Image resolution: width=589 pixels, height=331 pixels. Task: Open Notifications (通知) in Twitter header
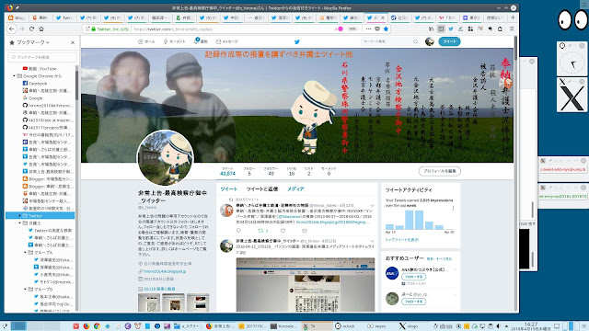(x=201, y=41)
